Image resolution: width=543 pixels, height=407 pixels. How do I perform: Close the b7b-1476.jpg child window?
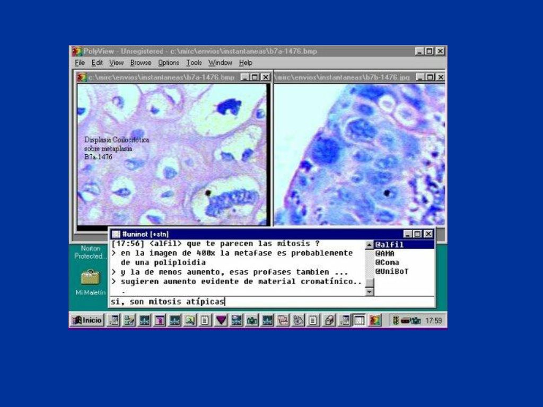coord(440,77)
